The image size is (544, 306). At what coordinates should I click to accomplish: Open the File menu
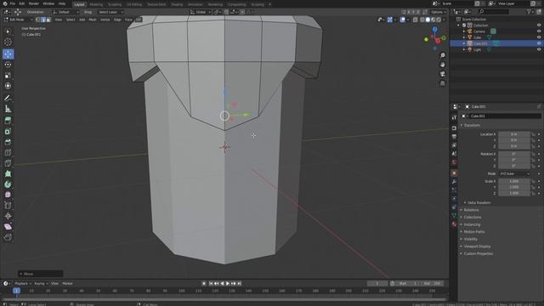(x=13, y=3)
